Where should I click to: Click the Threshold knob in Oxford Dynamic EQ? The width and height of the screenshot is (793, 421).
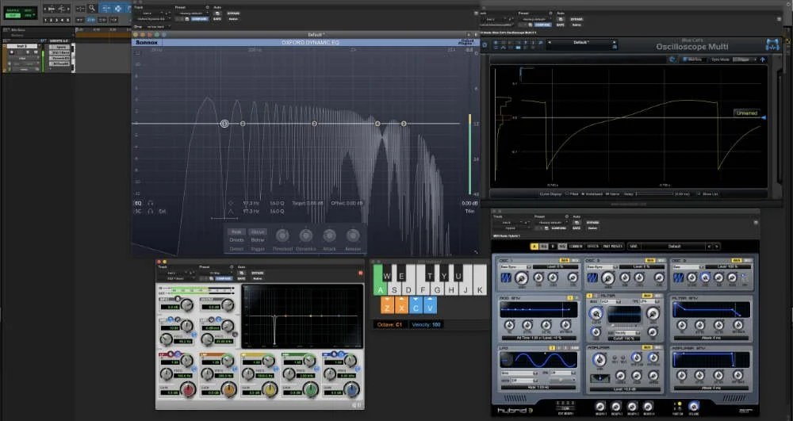coord(282,235)
